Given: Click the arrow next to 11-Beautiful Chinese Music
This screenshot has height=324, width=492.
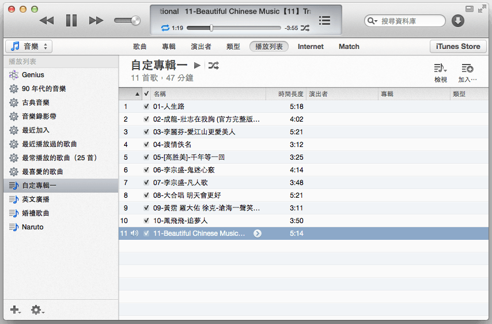Looking at the screenshot, I should [258, 233].
